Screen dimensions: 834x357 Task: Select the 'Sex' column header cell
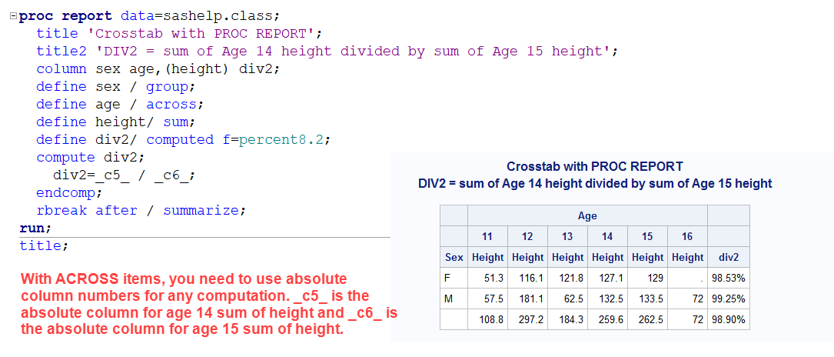click(x=454, y=257)
